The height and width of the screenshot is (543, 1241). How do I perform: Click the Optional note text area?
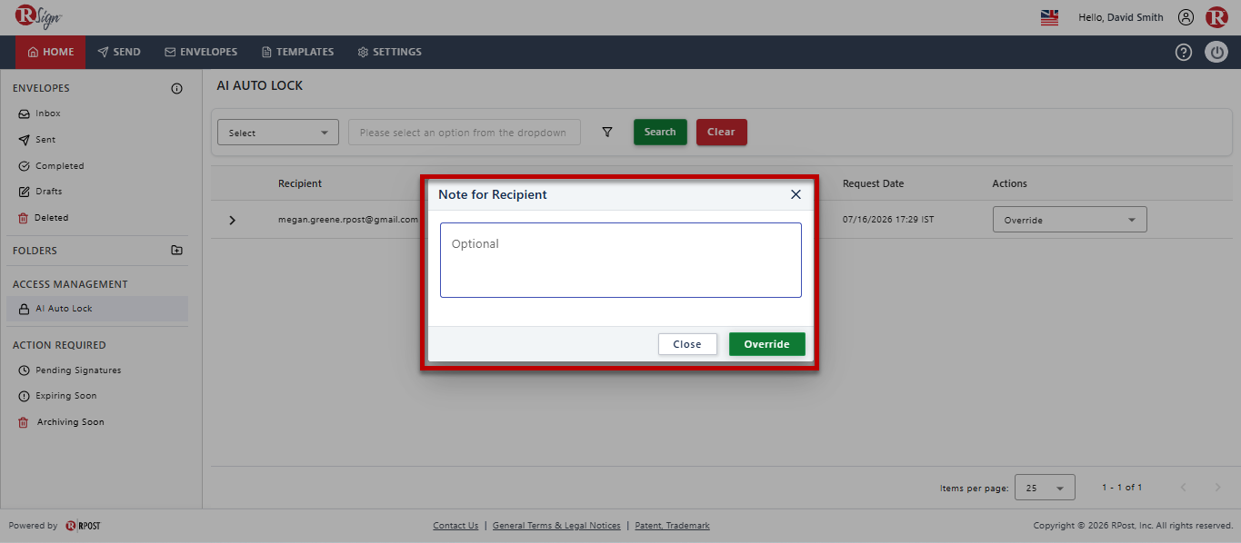(621, 260)
